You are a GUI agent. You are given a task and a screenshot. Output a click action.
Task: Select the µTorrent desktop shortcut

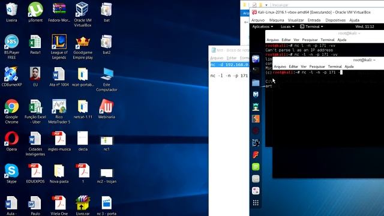coord(35,12)
